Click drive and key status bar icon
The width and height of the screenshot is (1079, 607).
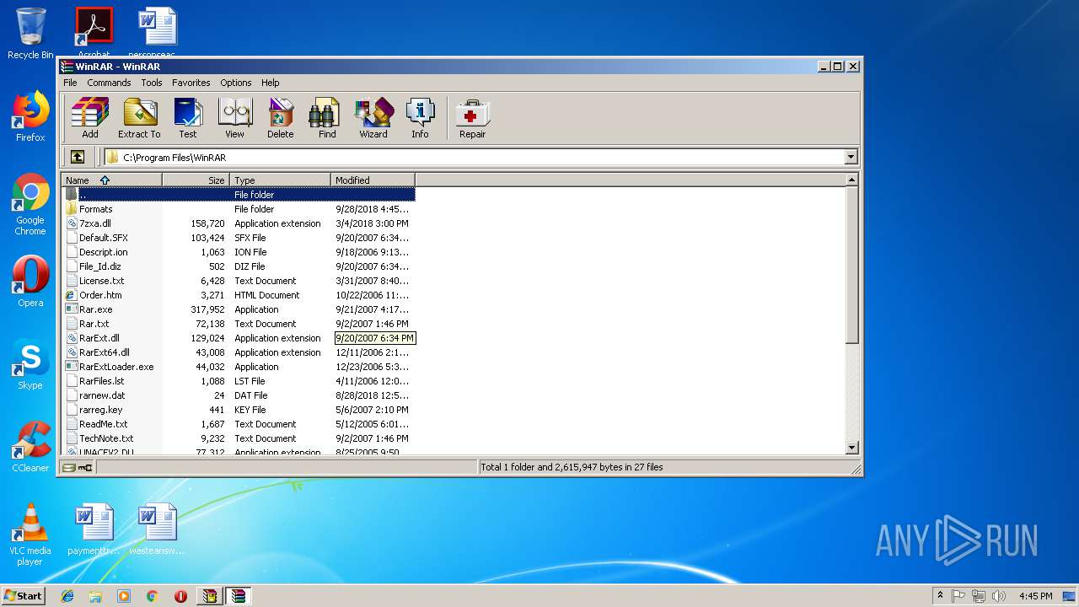point(78,467)
